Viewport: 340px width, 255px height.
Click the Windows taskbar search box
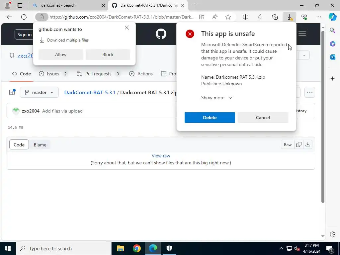(63, 248)
